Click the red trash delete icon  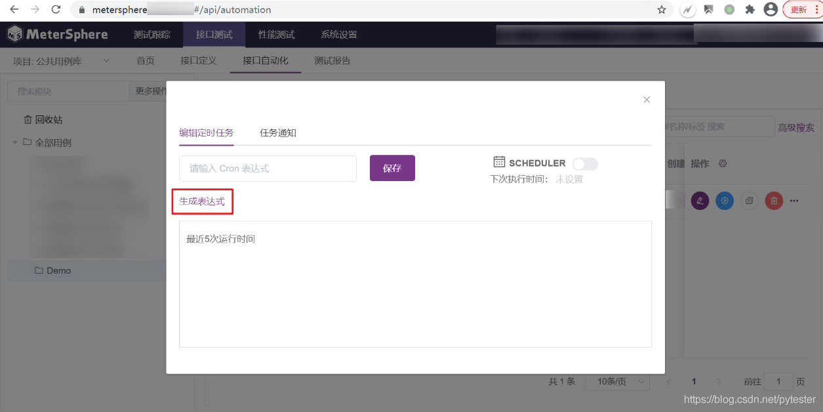[774, 201]
